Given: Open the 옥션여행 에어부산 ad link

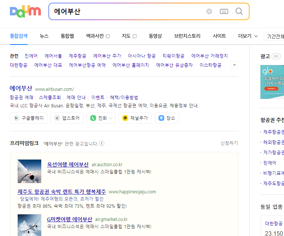Looking at the screenshot, I should pyautogui.click(x=68, y=164).
